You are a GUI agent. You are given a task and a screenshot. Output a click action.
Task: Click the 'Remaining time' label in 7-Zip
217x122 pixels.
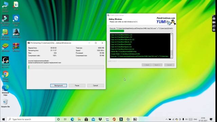coord(33,50)
